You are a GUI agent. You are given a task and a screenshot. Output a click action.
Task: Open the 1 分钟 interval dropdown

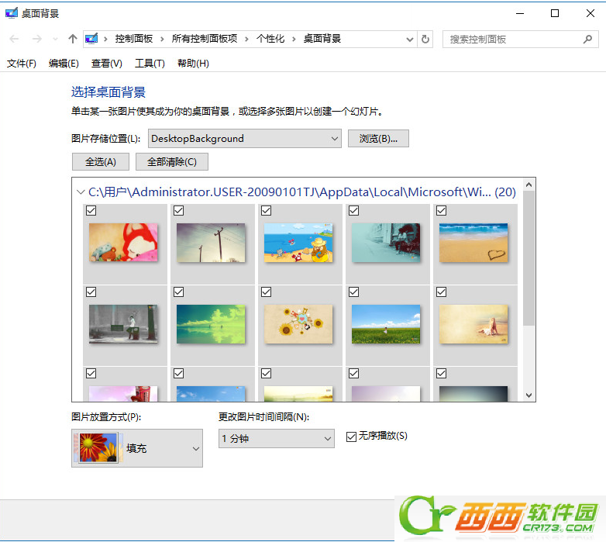click(x=277, y=438)
